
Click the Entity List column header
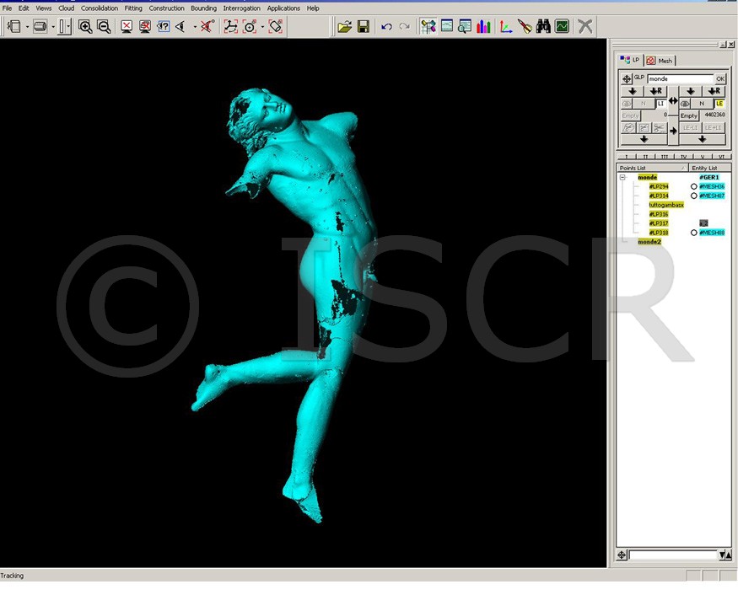coord(710,168)
